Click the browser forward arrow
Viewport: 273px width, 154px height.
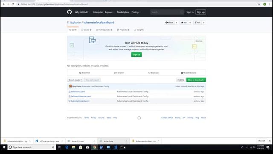click(x=8, y=4)
